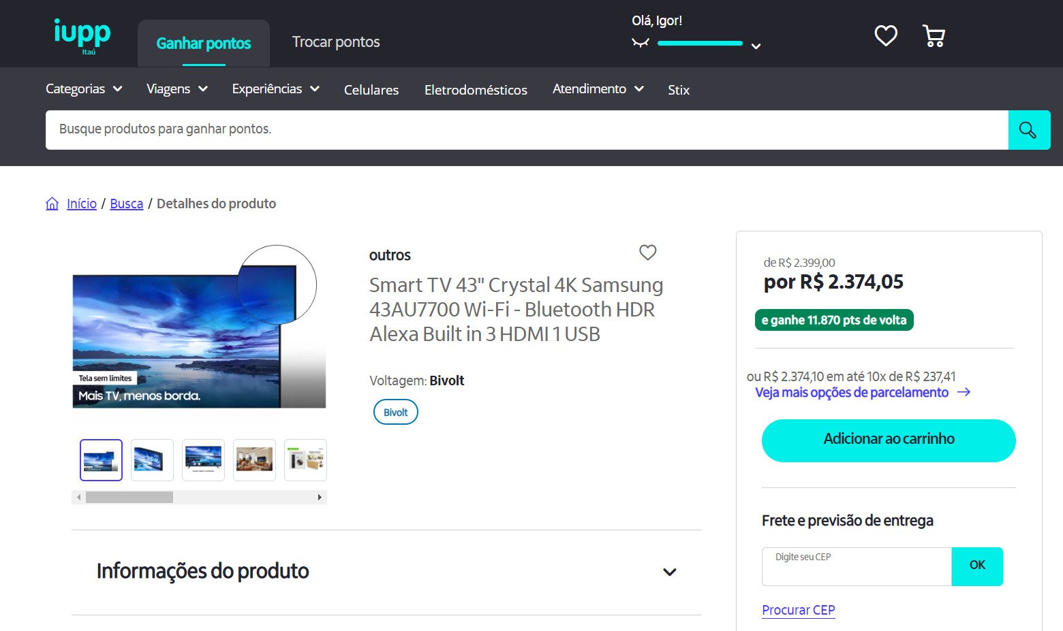Open the user account chevron menu
This screenshot has width=1063, height=631.
point(756,46)
